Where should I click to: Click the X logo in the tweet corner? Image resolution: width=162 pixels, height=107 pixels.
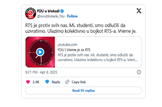pyautogui.click(x=138, y=11)
